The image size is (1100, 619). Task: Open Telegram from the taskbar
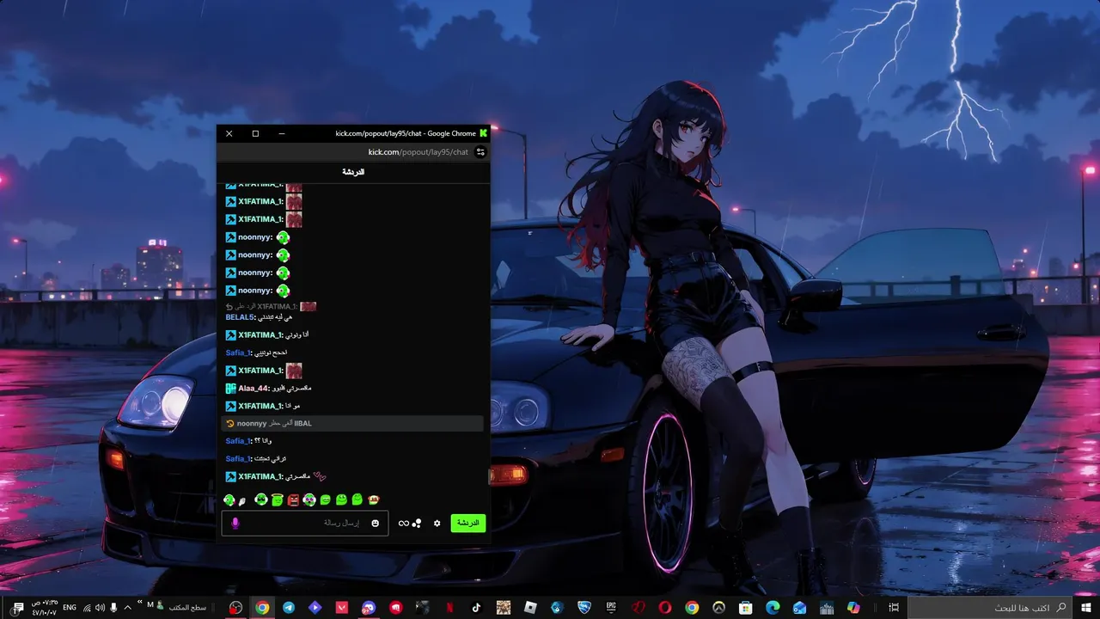(x=289, y=608)
